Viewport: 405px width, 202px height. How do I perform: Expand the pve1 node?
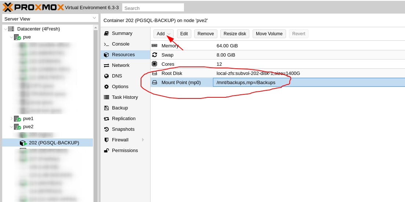point(11,119)
